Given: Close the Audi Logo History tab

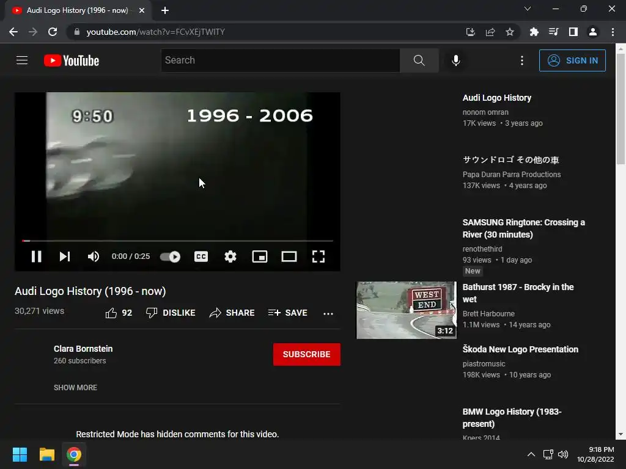Looking at the screenshot, I should point(142,10).
